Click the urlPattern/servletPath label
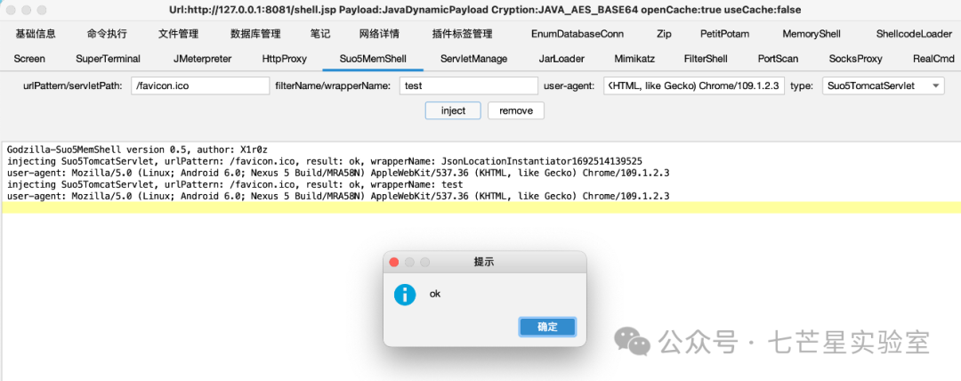961x381 pixels. [73, 85]
